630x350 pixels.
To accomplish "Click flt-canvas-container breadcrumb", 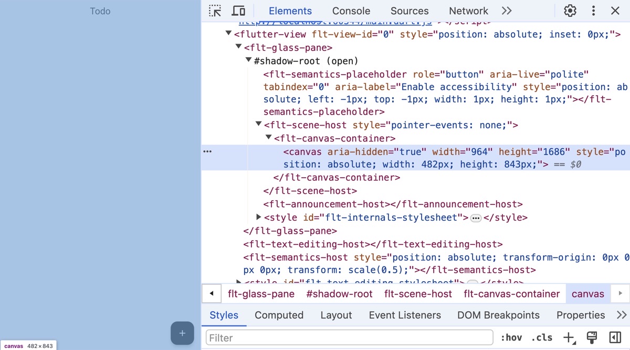I will coord(512,294).
